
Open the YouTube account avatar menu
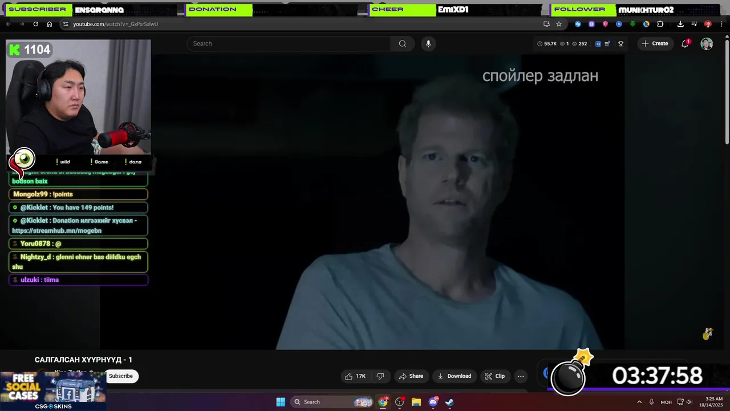[707, 43]
